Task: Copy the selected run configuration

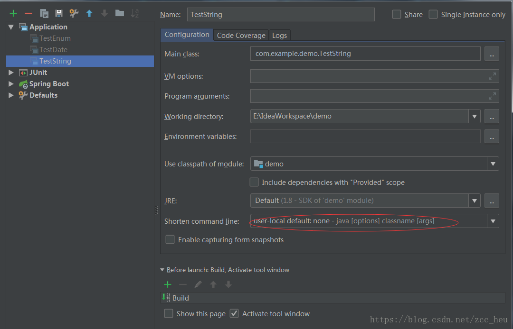Action: point(44,13)
